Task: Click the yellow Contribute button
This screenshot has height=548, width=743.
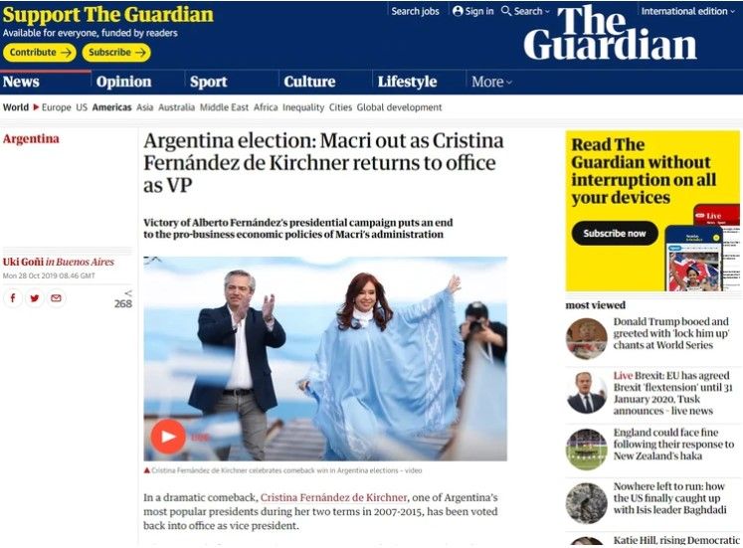Action: [40, 52]
